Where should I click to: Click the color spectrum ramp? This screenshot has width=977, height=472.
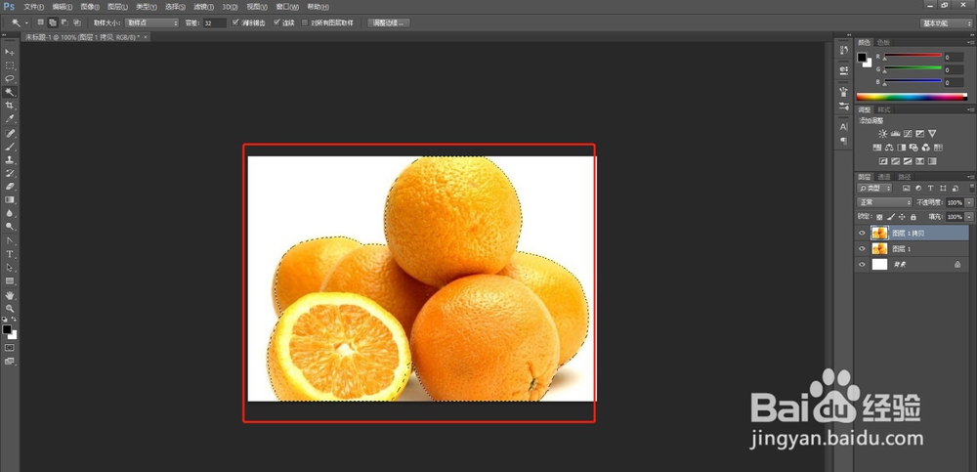pos(912,97)
